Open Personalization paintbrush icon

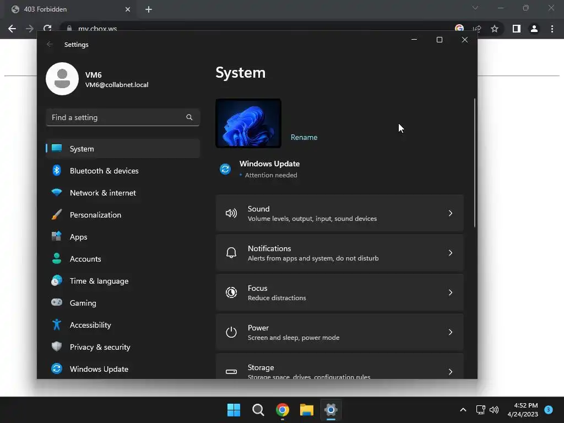tap(57, 214)
